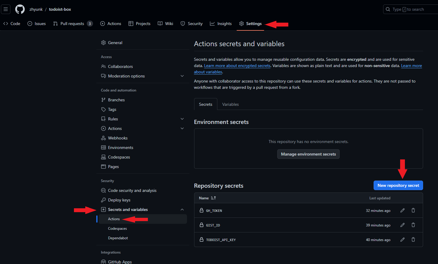Switch to the Variables tab

[230, 104]
